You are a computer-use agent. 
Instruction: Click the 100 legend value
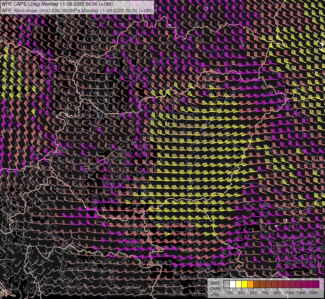point(229,293)
